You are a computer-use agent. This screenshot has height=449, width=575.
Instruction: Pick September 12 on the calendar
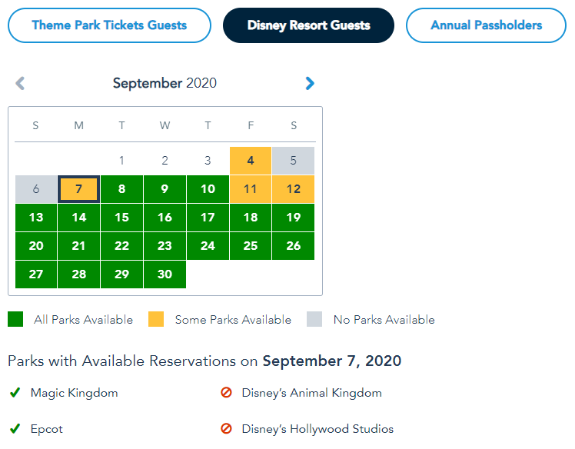point(293,189)
